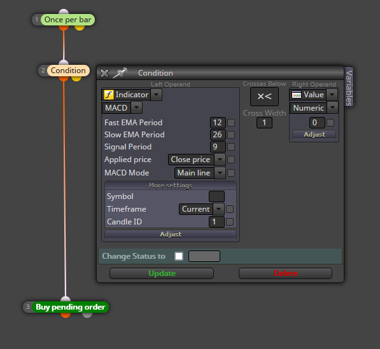Click the Change Status to value field
The image size is (380, 349).
204,256
